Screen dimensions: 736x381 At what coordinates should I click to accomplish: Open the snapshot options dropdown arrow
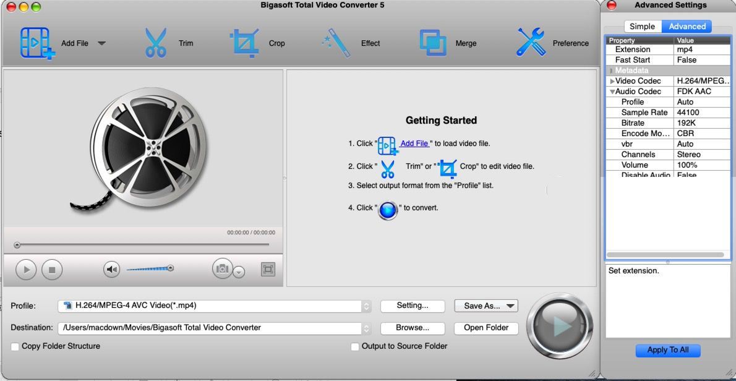click(x=239, y=272)
